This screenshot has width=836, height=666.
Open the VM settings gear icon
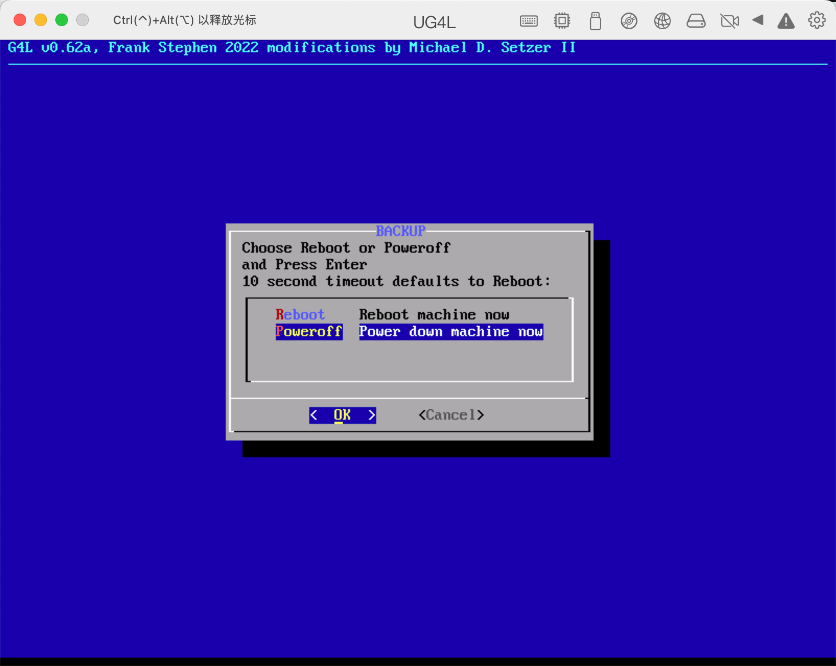coord(816,20)
